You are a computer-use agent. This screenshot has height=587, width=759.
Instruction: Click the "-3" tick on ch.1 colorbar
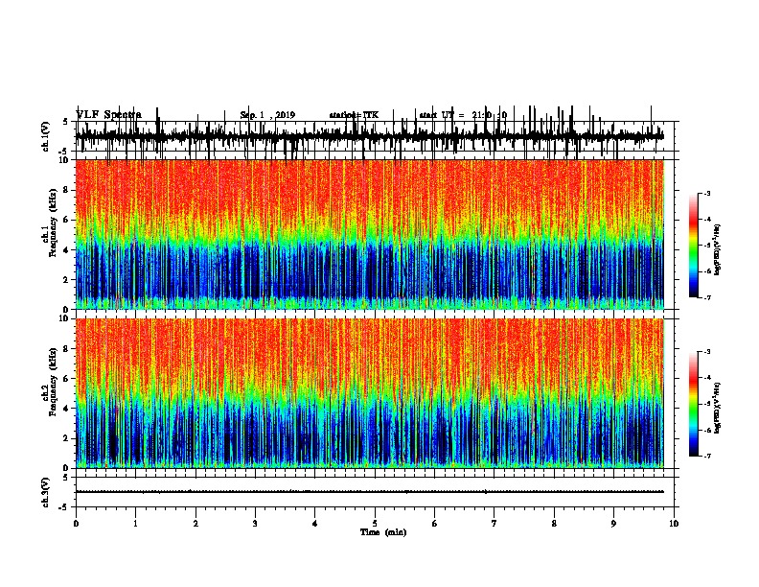coord(707,194)
